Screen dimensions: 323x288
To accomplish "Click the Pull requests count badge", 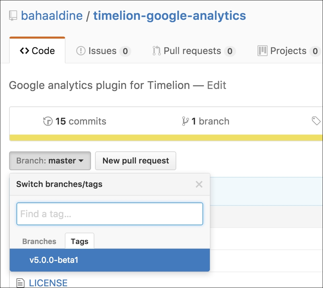I will click(230, 51).
